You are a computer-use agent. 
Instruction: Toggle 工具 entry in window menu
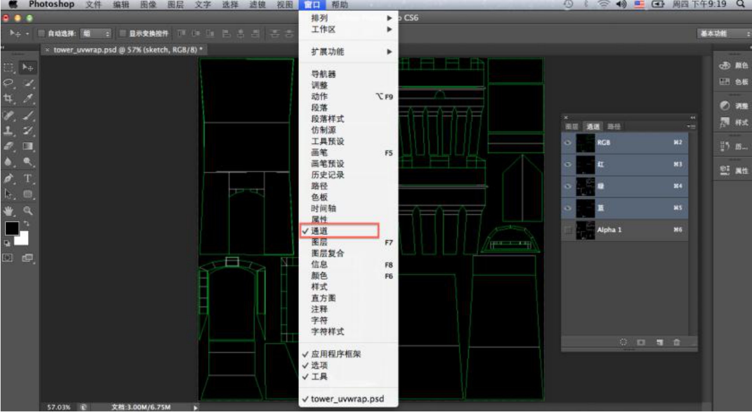tap(348, 377)
